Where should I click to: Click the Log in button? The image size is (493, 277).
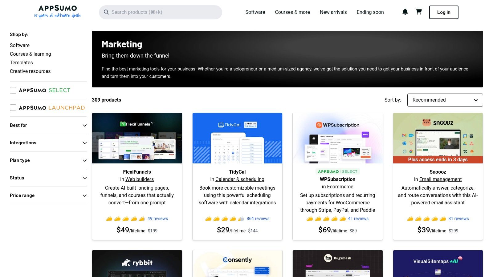pos(443,12)
